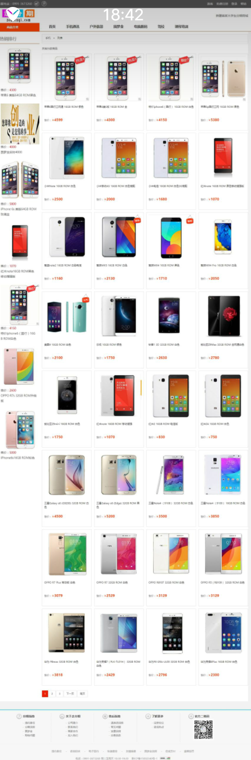This screenshot has height=760, width=251.
Task: Click the 了解更多 footer plus icon
Action: click(x=148, y=716)
